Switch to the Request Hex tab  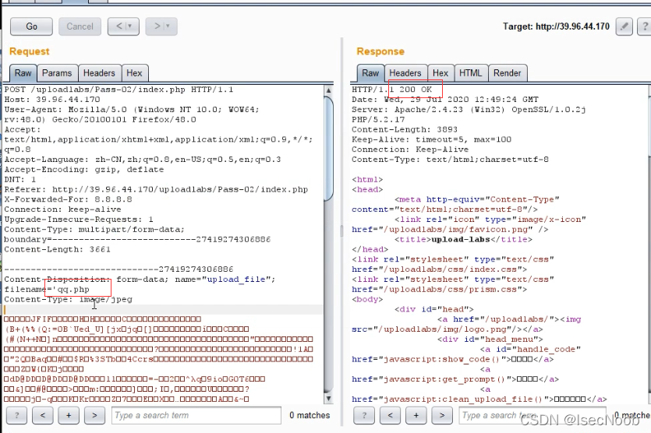135,73
